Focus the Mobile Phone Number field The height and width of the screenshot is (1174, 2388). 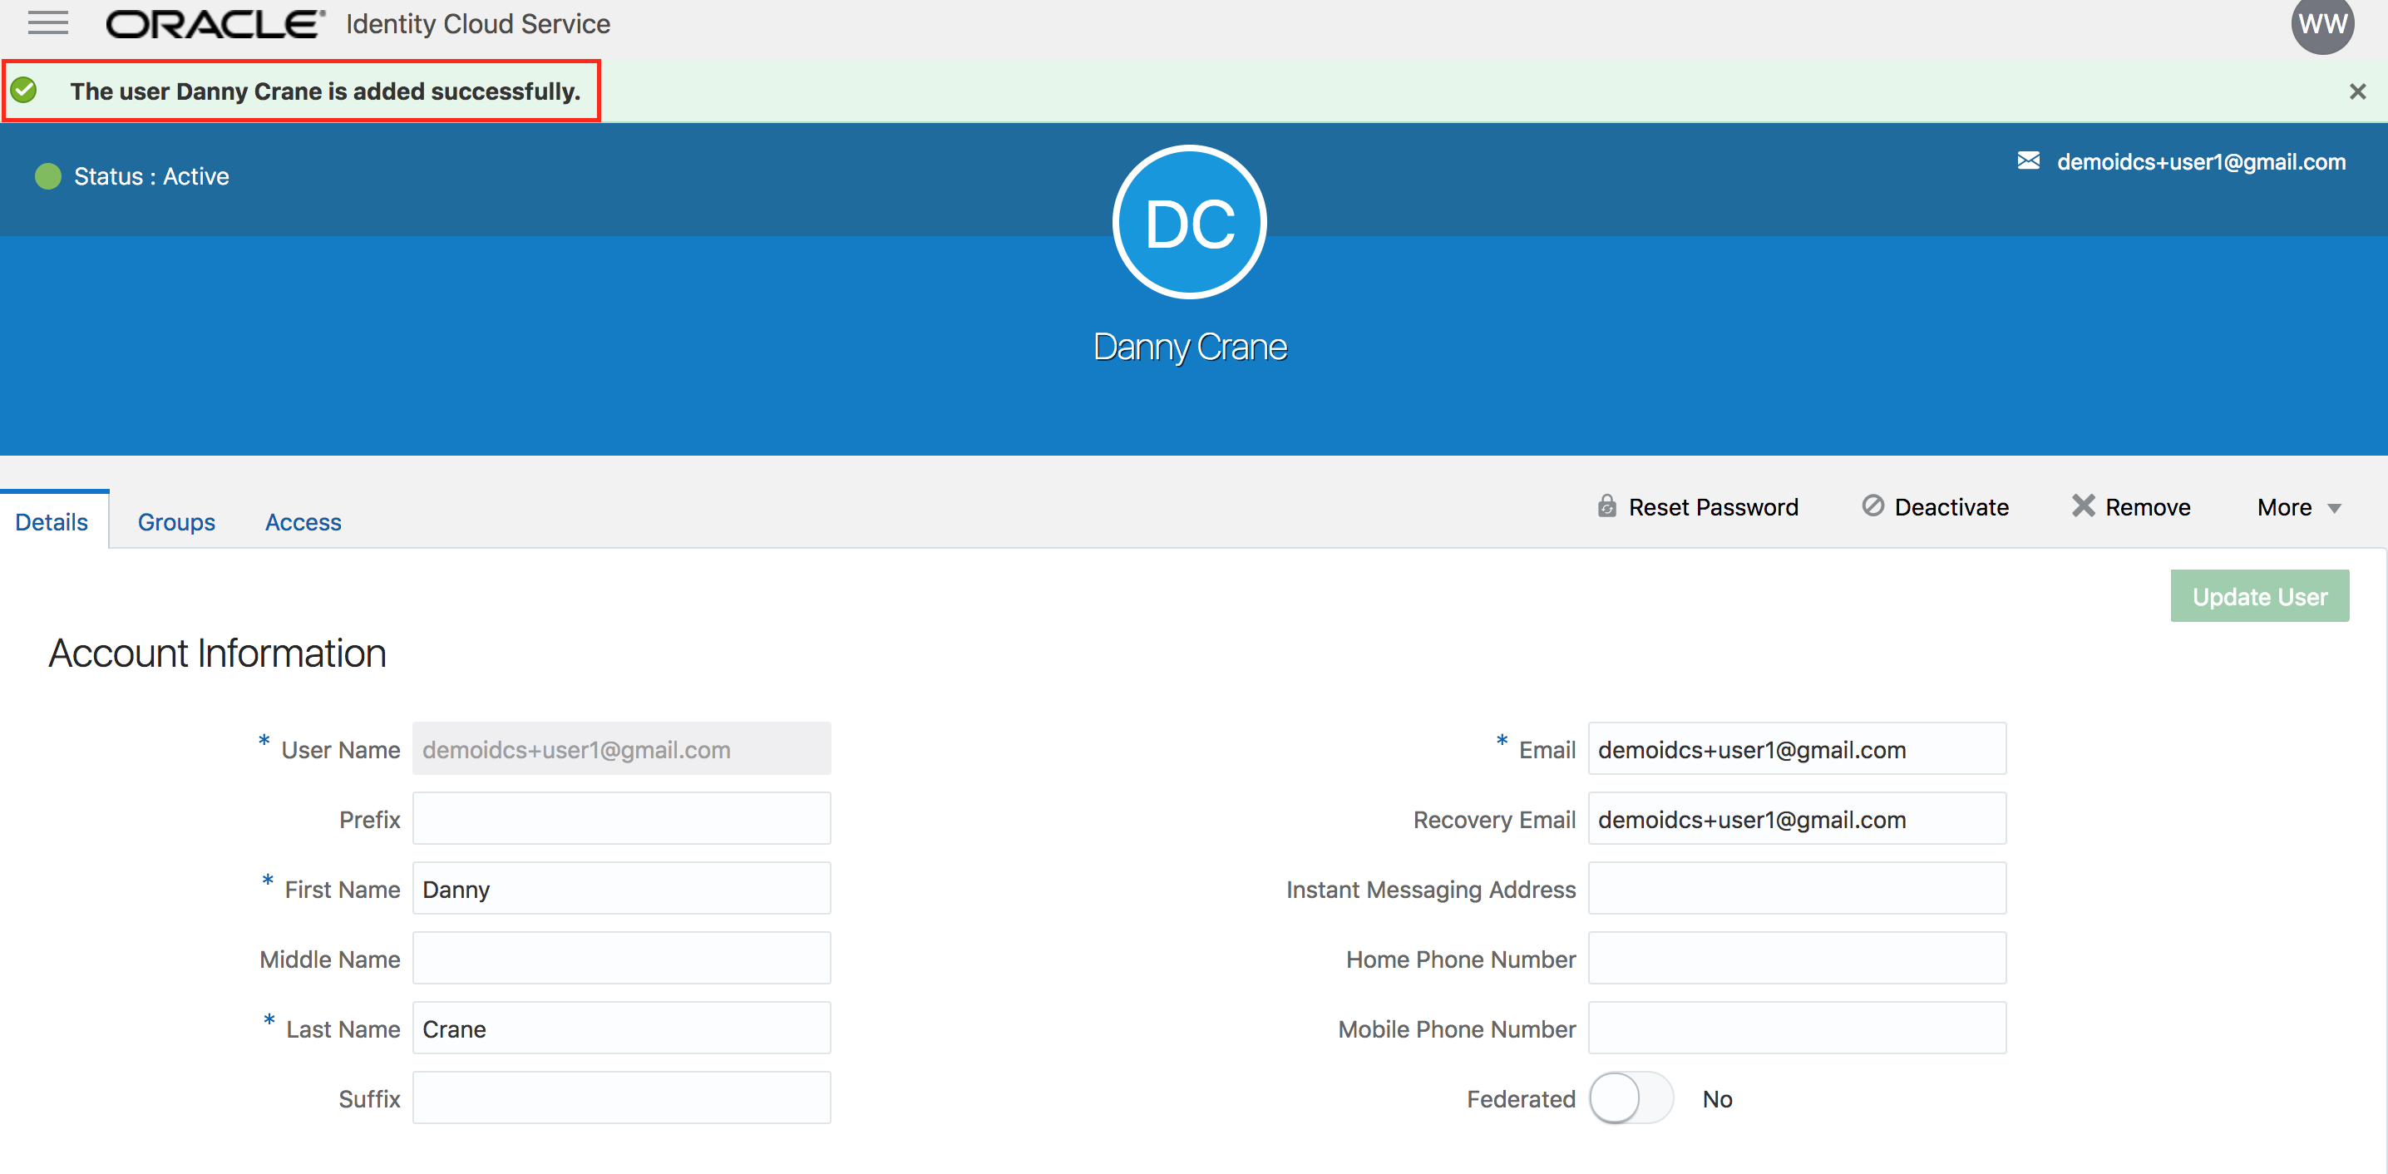pyautogui.click(x=1797, y=1028)
